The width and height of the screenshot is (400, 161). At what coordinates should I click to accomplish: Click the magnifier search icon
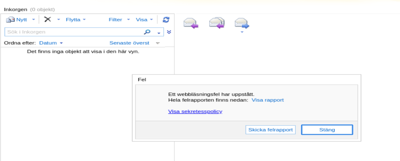147,32
